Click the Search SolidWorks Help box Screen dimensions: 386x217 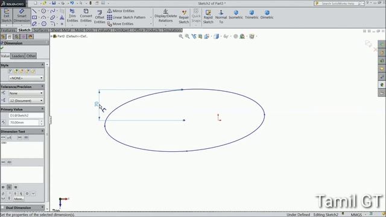(x=339, y=4)
